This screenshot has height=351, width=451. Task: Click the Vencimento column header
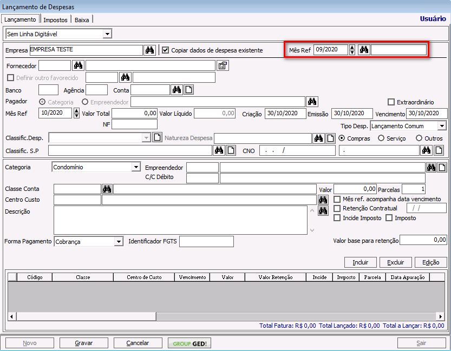[x=192, y=277]
